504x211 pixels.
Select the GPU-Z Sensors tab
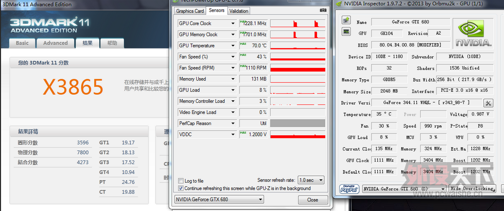(217, 10)
